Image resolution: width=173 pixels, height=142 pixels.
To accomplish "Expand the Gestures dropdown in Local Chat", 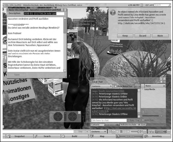I will coord(102,86).
